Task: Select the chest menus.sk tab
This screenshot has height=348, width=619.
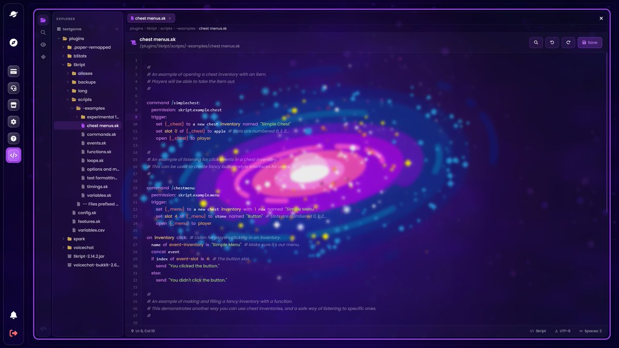Action: click(x=151, y=18)
